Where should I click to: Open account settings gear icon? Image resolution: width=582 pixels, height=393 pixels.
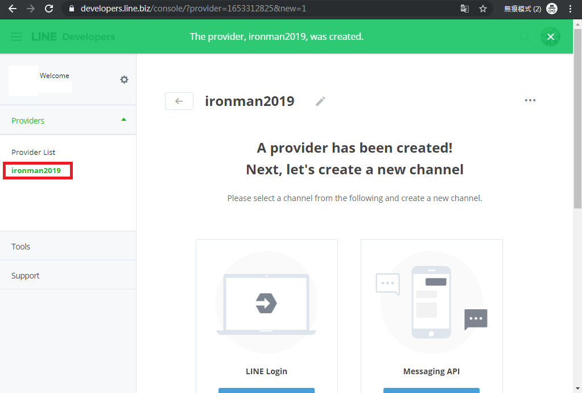[x=124, y=80]
